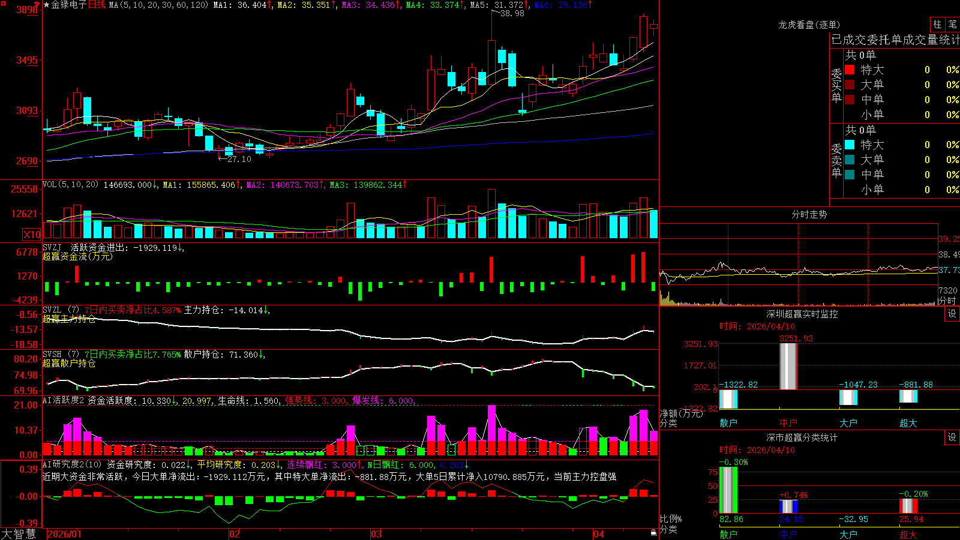Click the 已成交委托单成交量统计 header
Image resolution: width=960 pixels, height=540 pixels.
tap(895, 40)
